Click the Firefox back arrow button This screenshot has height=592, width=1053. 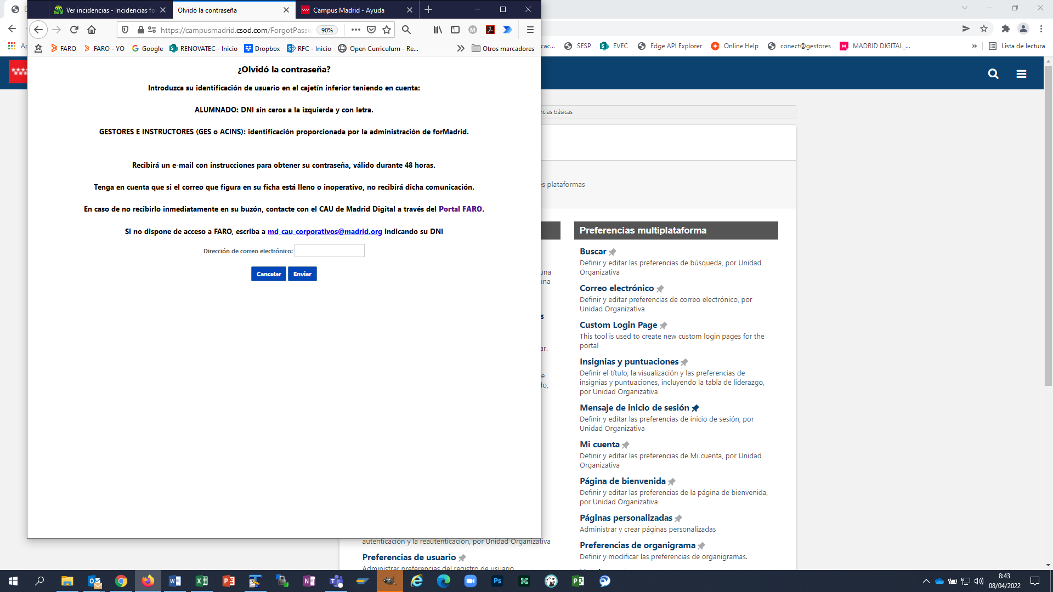coord(38,30)
